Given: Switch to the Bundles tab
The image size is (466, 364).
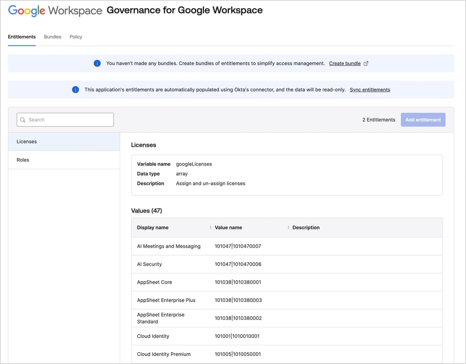Looking at the screenshot, I should pos(53,37).
